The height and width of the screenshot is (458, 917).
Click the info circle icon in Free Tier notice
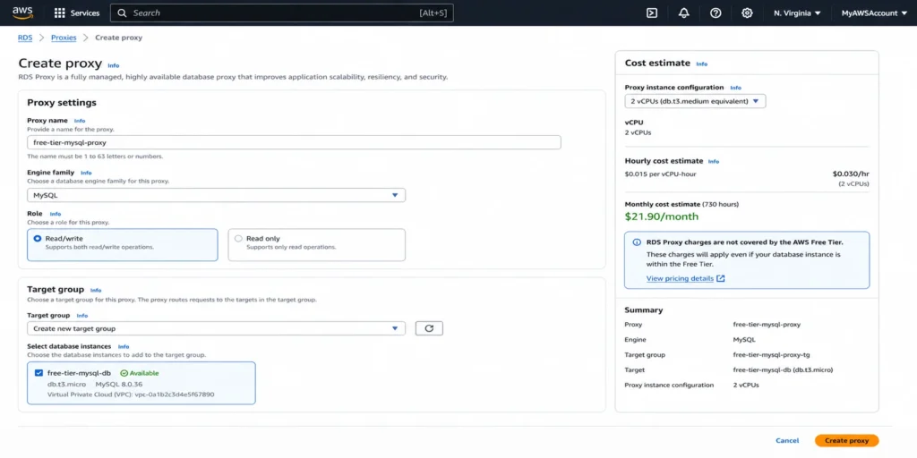(637, 242)
